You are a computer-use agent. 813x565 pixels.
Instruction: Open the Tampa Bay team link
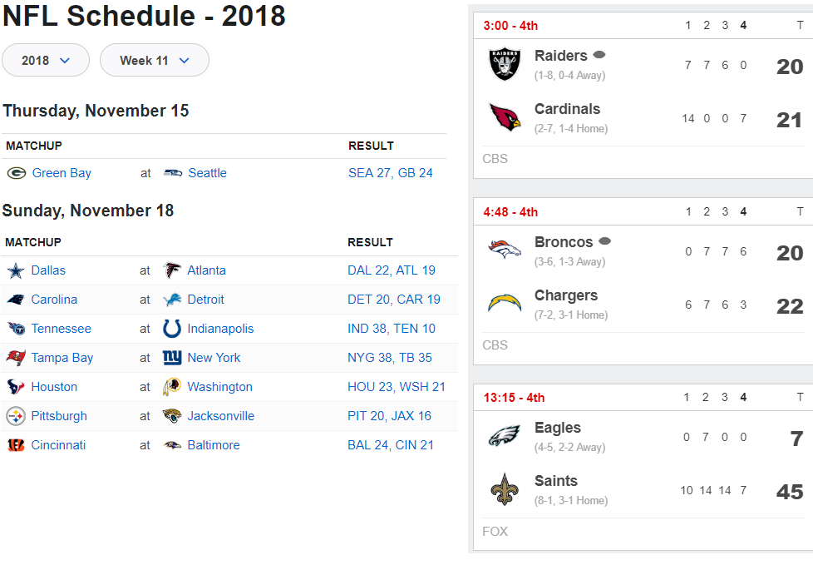tap(62, 358)
